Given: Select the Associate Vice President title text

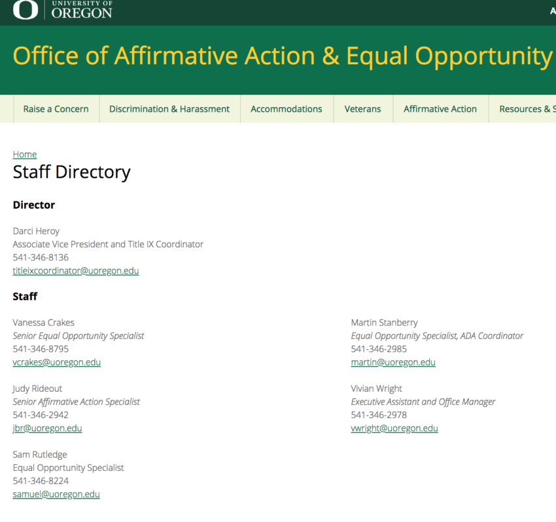Looking at the screenshot, I should click(108, 245).
